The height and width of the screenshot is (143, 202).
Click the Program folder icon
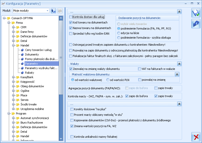pyautogui.click(x=13, y=113)
